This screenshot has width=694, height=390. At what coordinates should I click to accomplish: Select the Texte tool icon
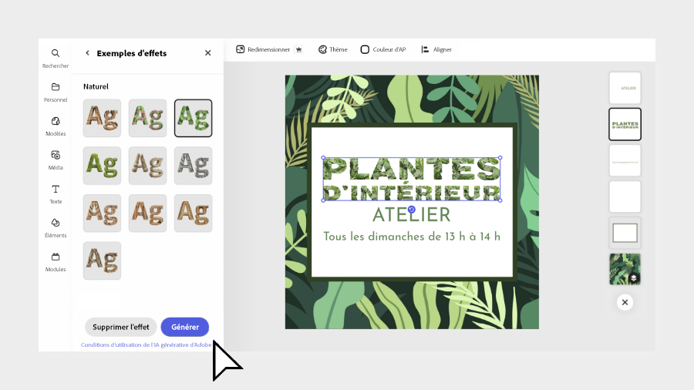pyautogui.click(x=56, y=189)
